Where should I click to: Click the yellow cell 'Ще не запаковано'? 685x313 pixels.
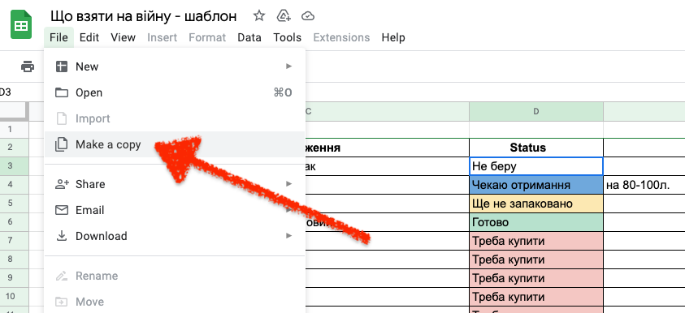click(x=536, y=204)
